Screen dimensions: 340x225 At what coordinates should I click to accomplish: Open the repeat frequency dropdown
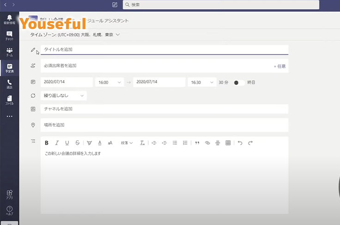pyautogui.click(x=64, y=96)
